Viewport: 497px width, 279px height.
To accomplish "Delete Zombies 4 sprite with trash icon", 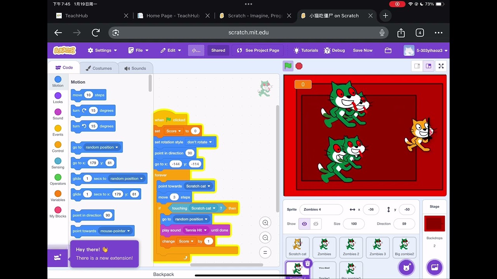I will pos(308,263).
